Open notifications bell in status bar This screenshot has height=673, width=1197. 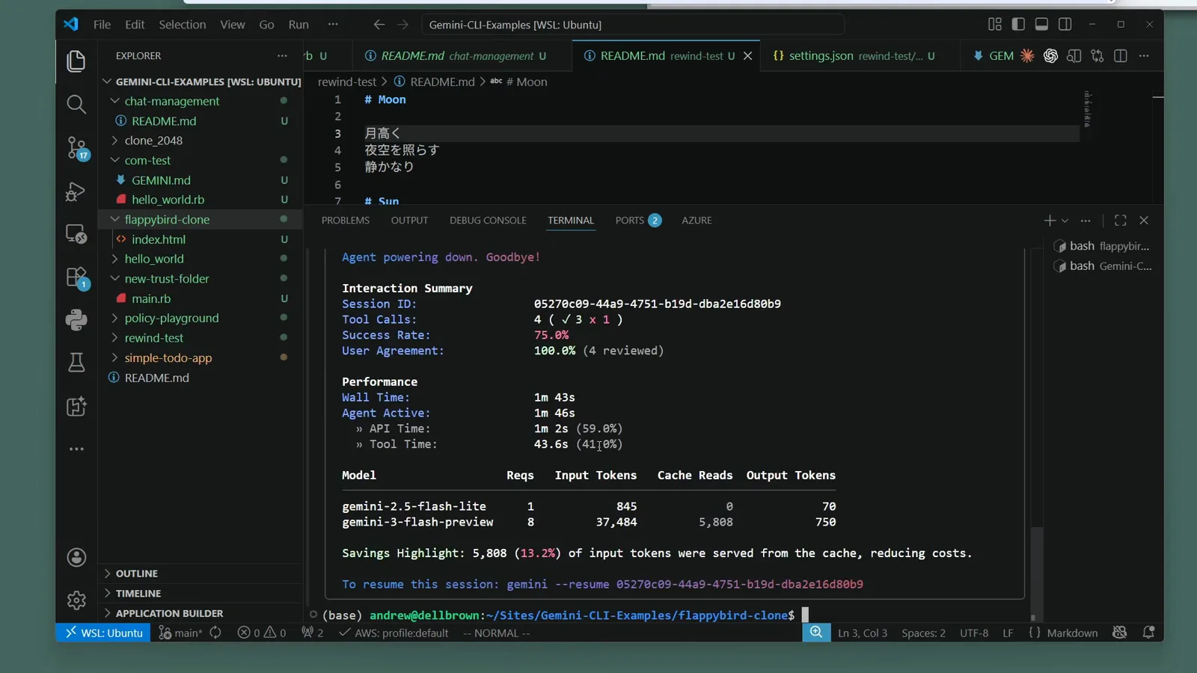1148,633
